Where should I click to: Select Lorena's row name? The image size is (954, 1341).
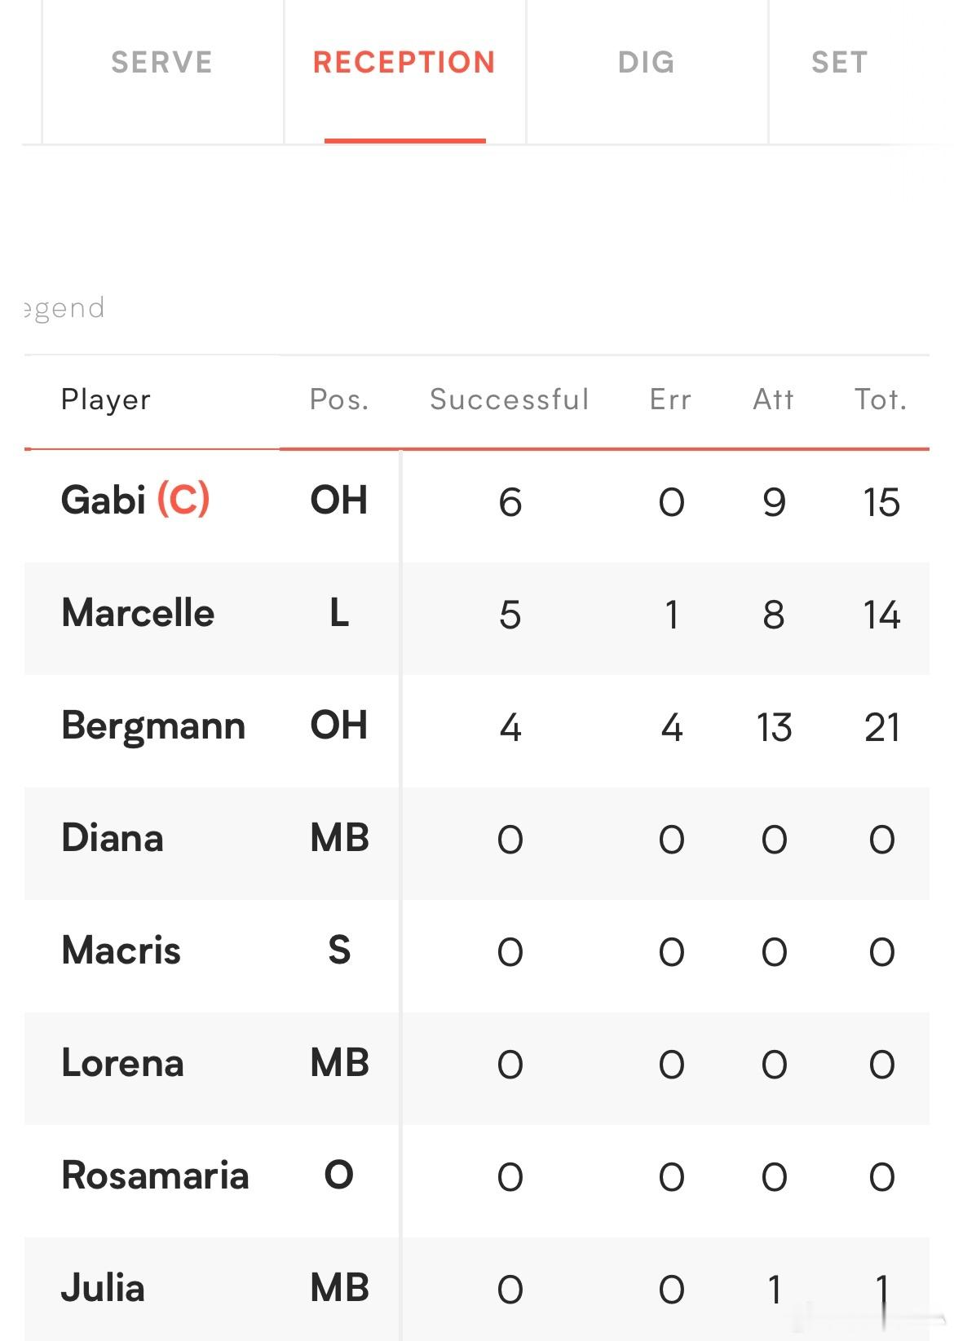[x=122, y=1063]
